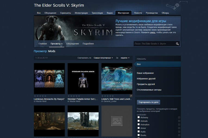
Task: Open the Обзоры tab
Action: point(165,13)
